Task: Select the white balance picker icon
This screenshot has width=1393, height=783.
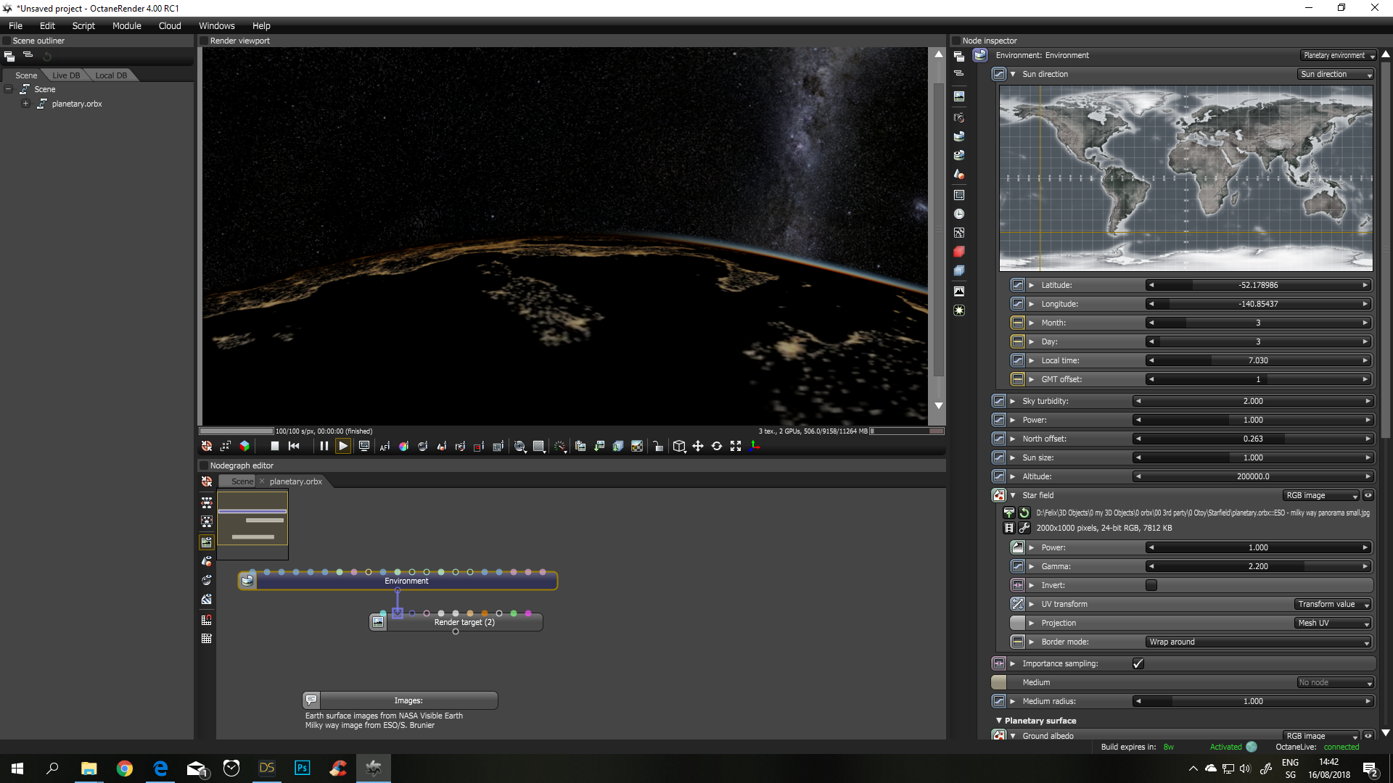Action: (x=403, y=447)
